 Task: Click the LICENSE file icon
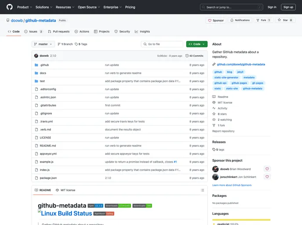(x=36, y=138)
